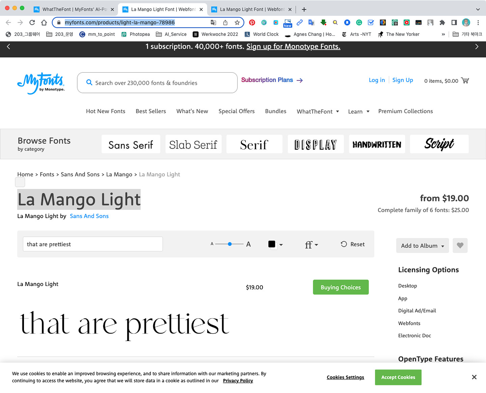Click the MyFonts logo
Screen dimensions: 486x393
click(41, 83)
